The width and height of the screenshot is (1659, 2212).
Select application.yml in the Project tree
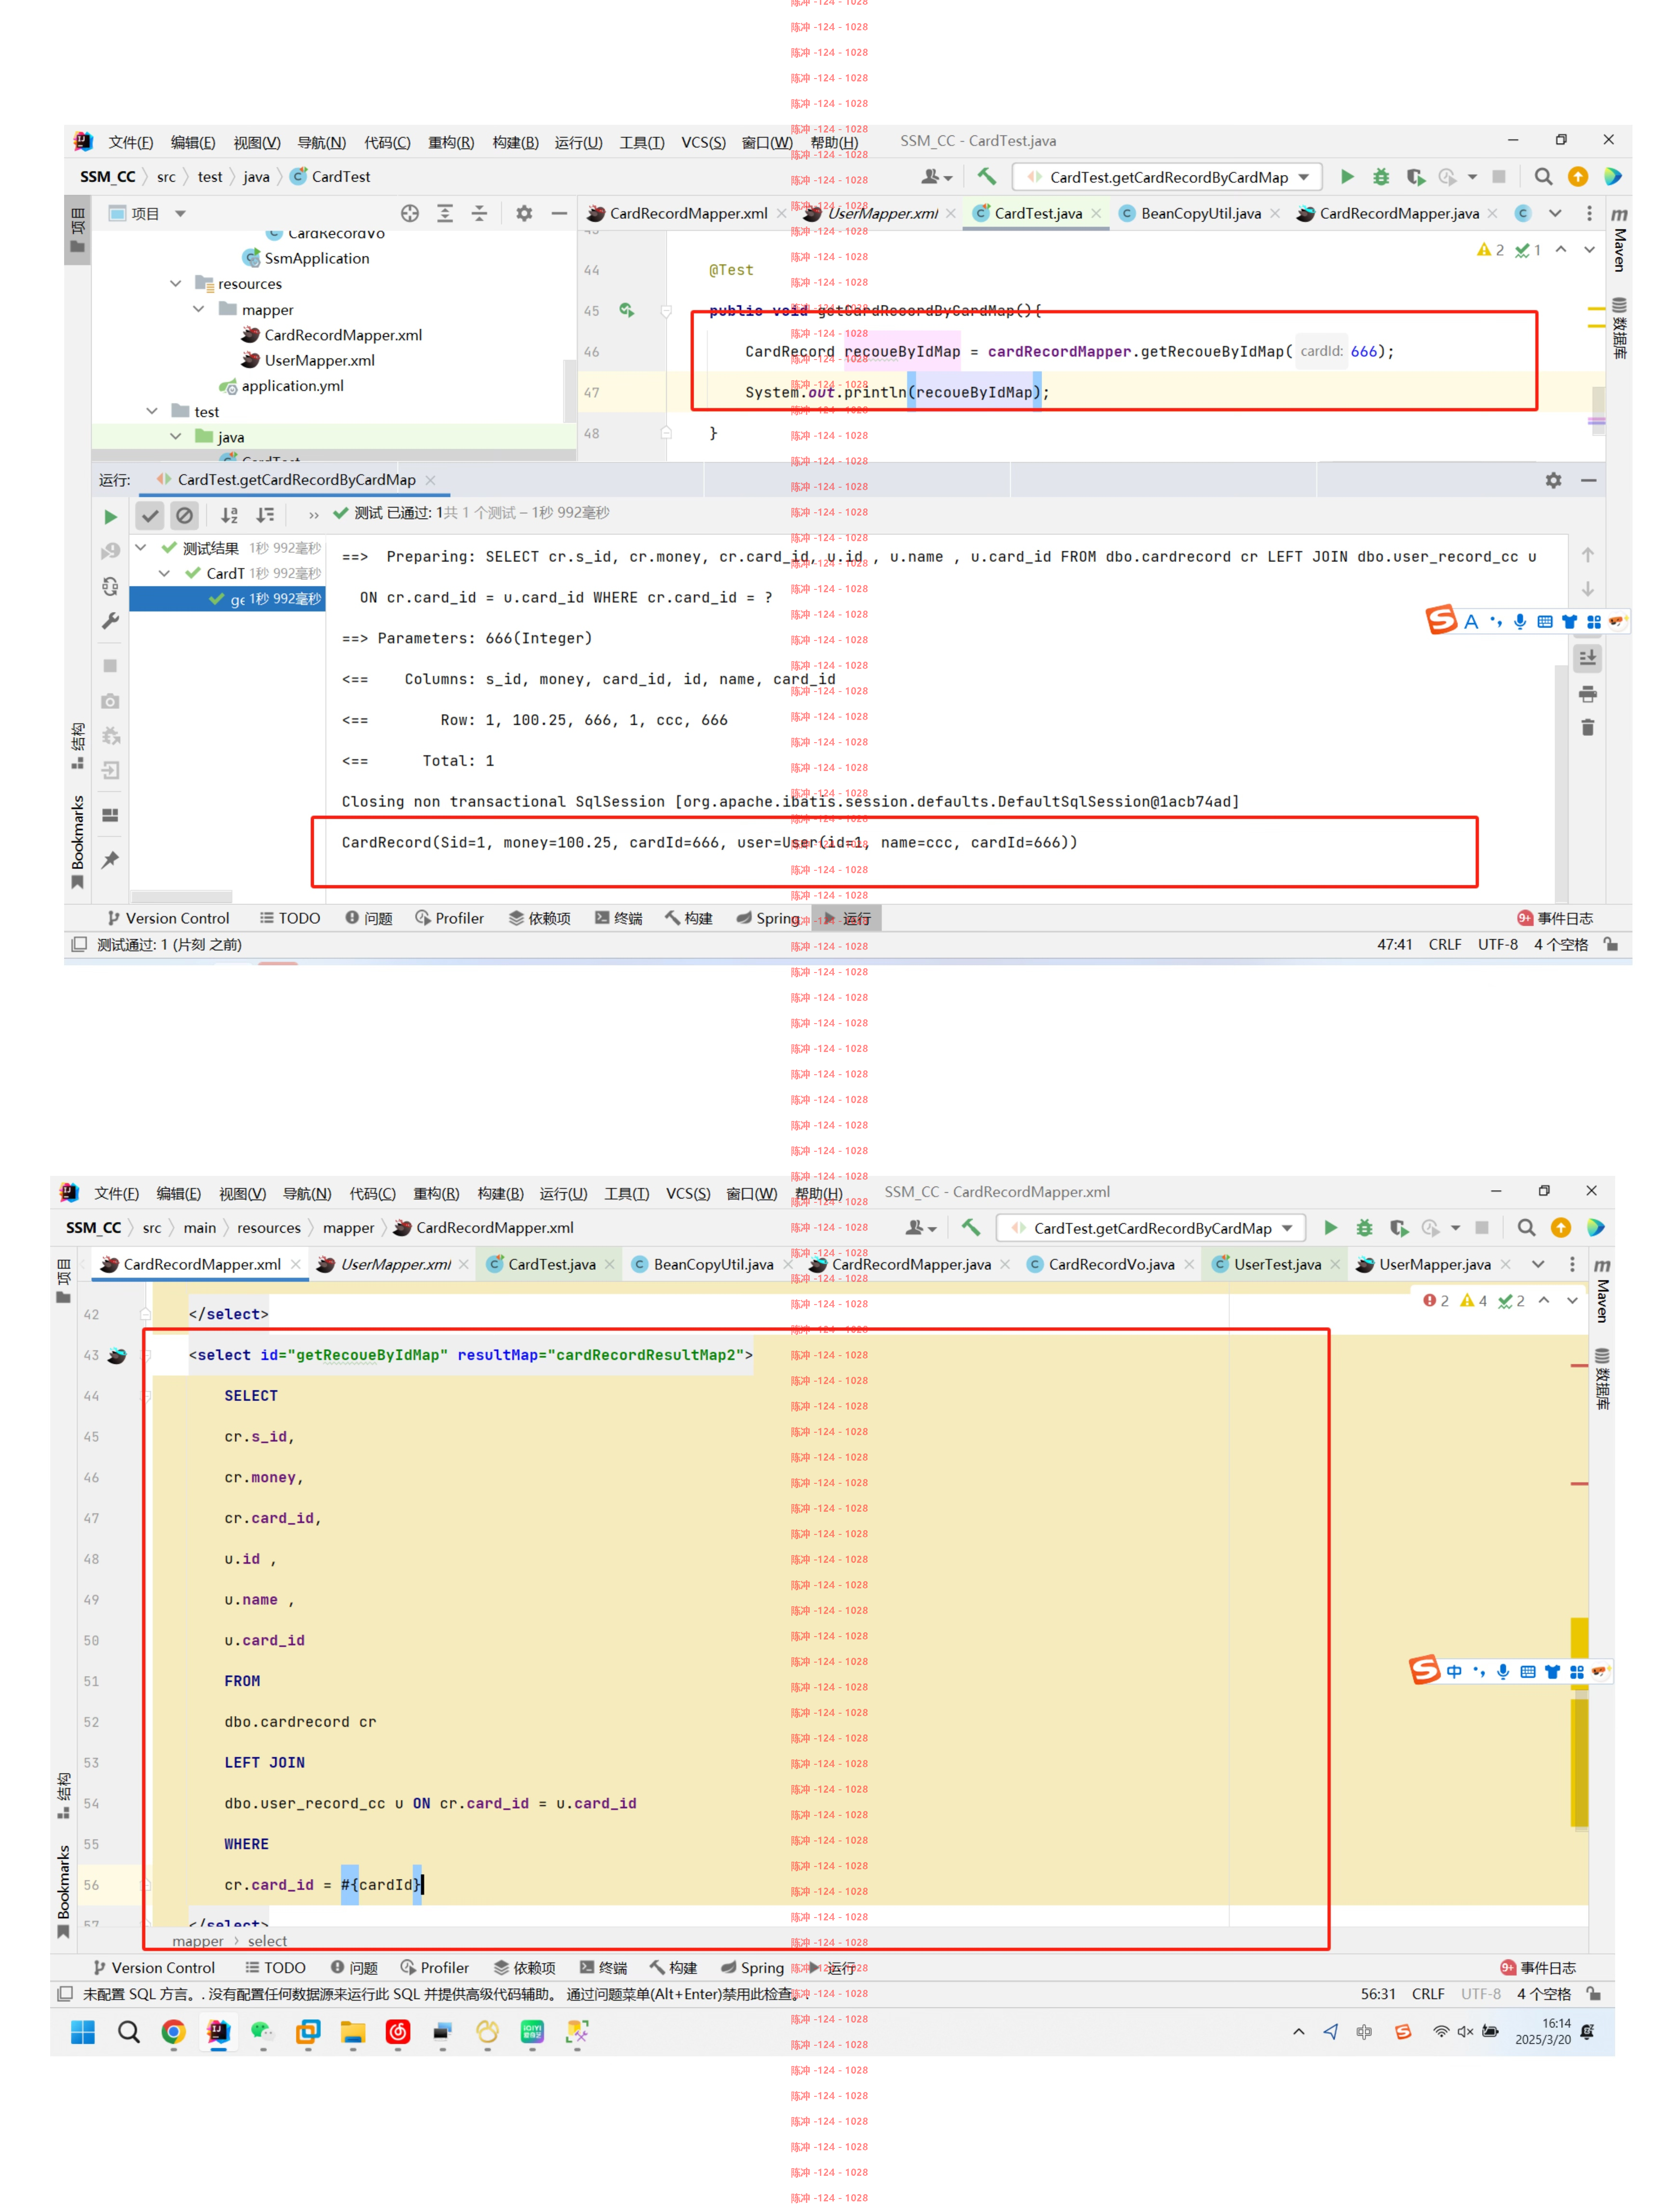(292, 386)
